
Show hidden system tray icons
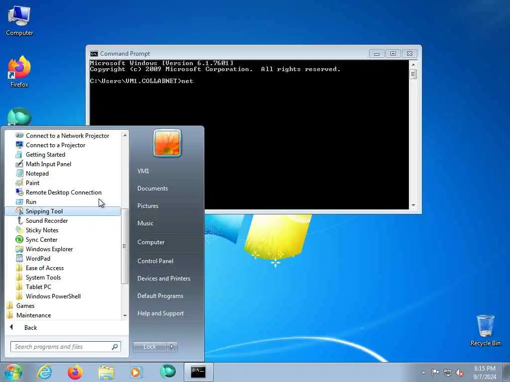point(423,373)
